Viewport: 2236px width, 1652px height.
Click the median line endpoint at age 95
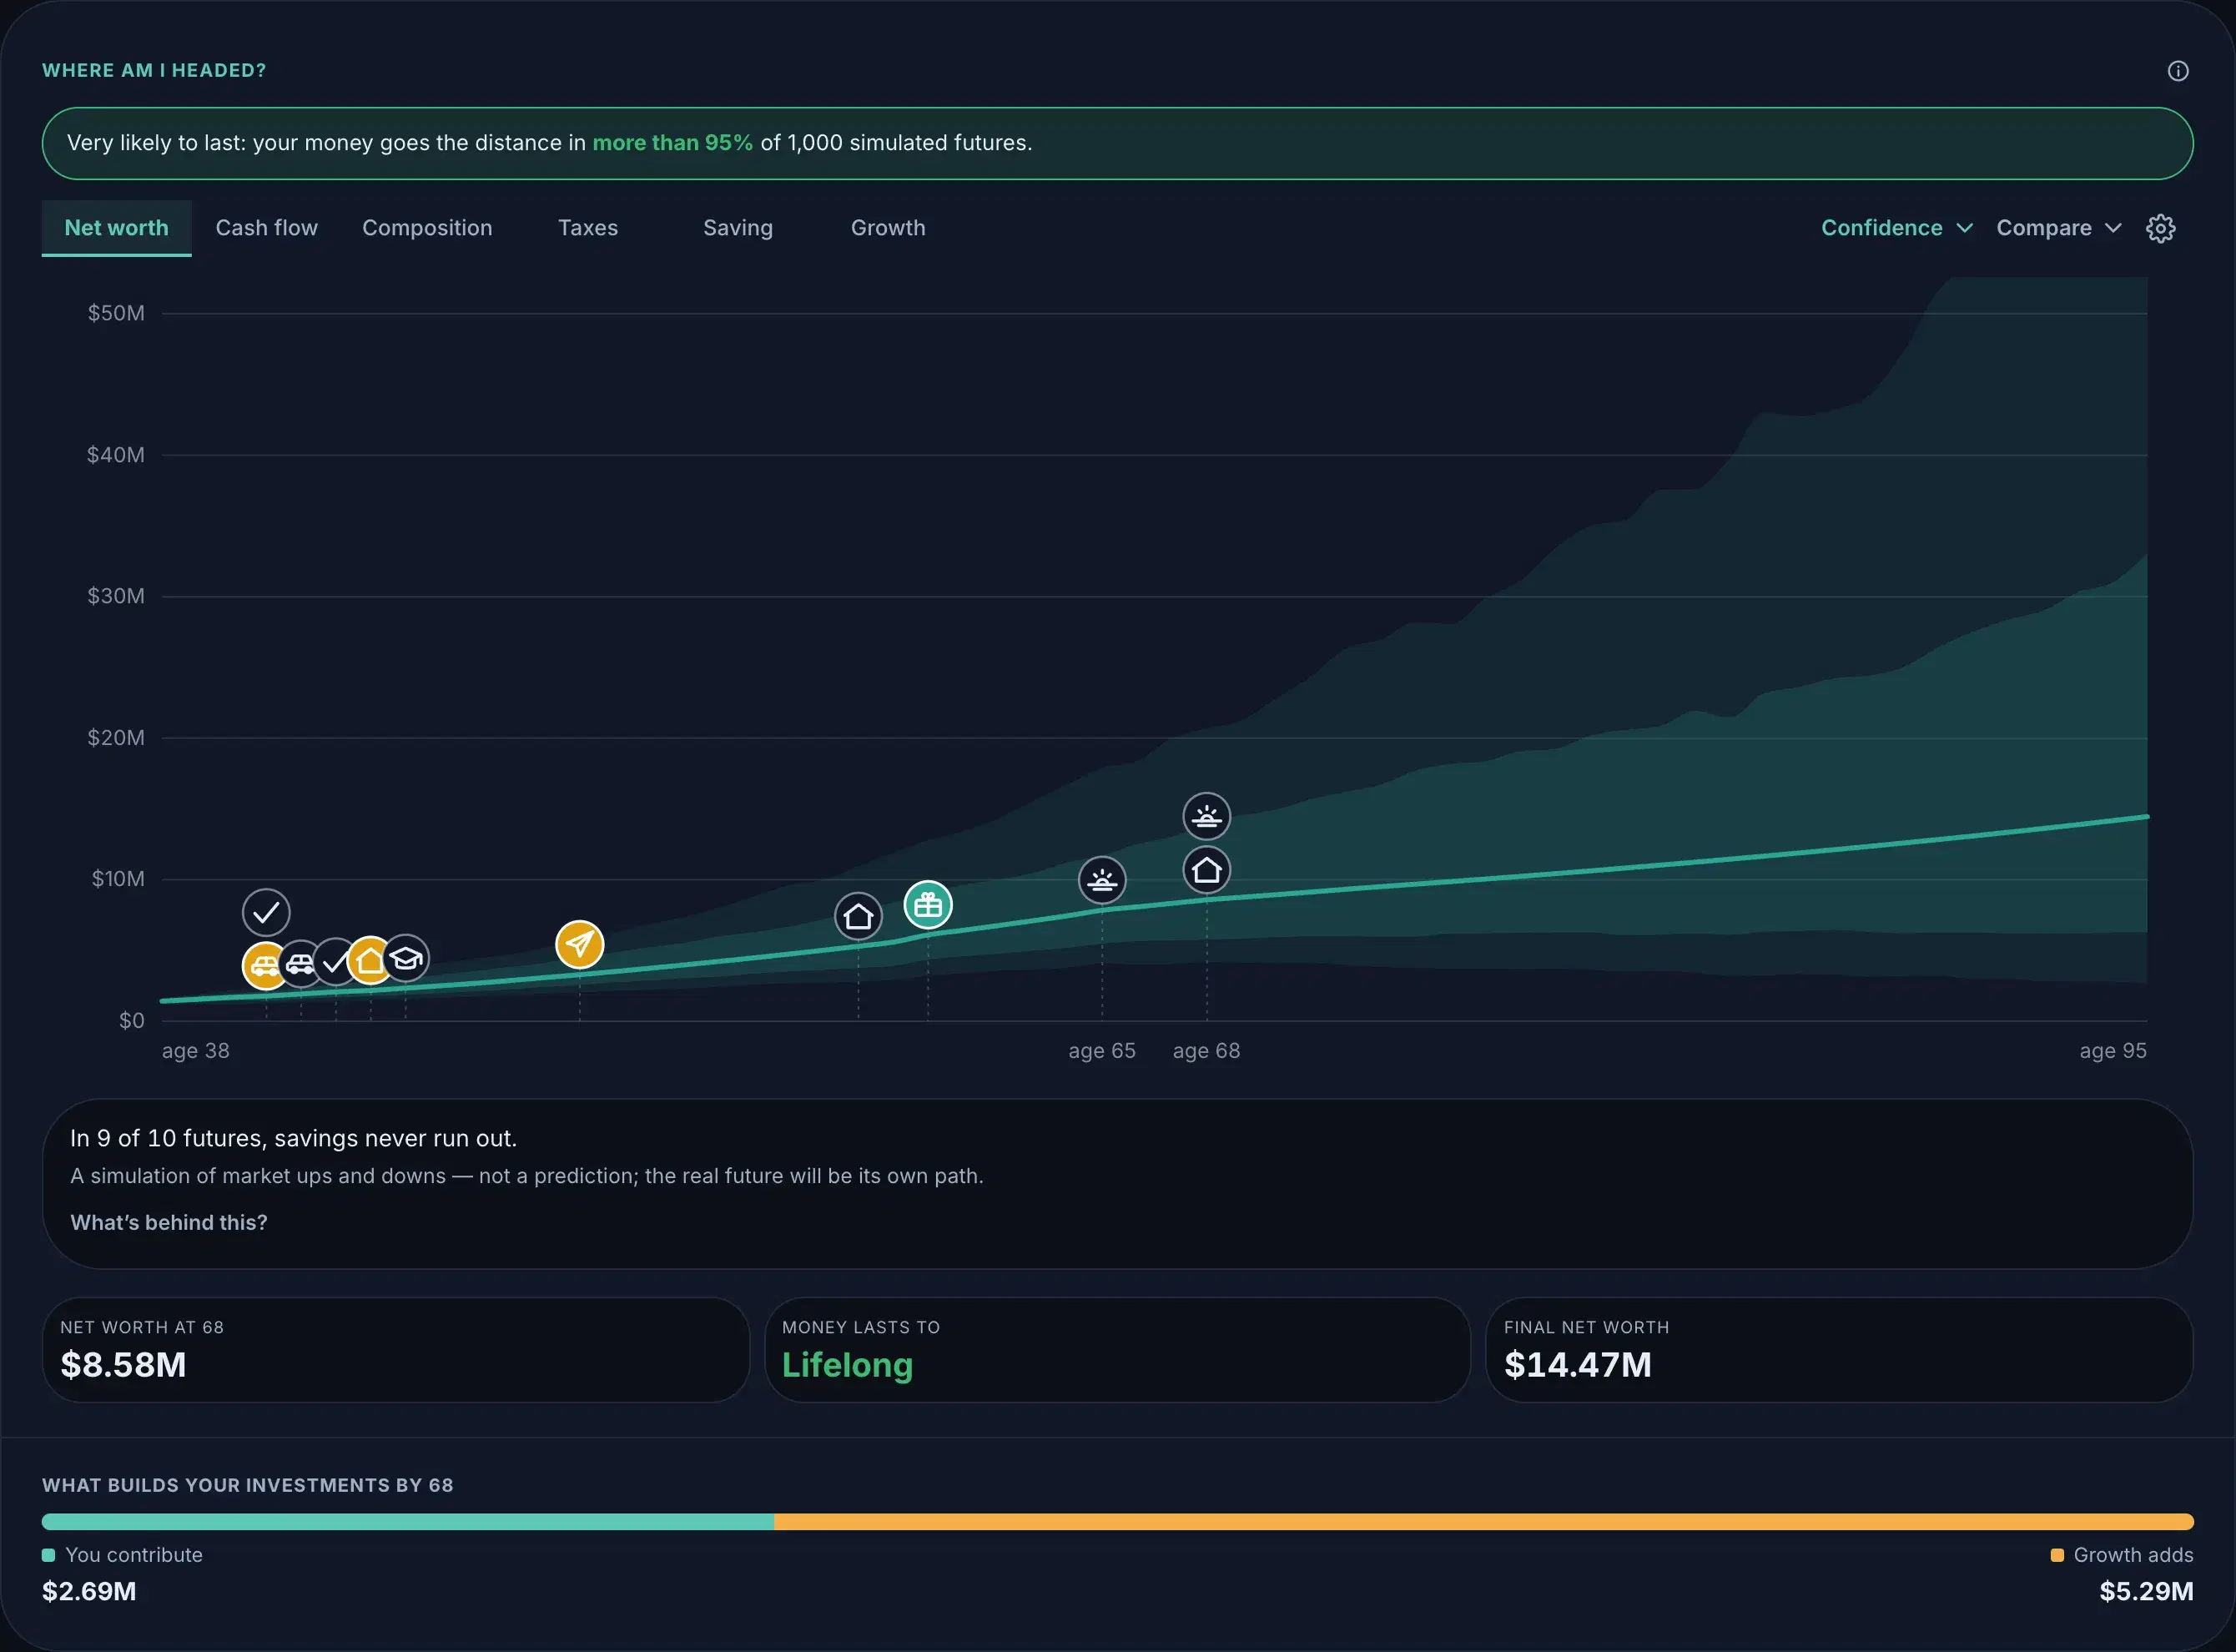click(2146, 817)
